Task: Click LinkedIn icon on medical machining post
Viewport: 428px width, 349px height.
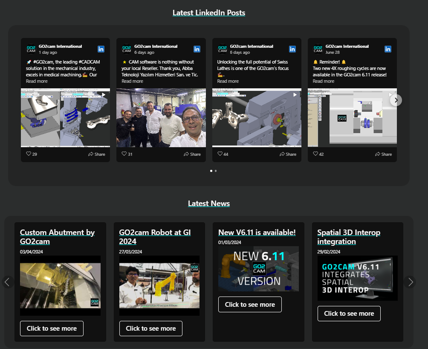Action: 101,49
